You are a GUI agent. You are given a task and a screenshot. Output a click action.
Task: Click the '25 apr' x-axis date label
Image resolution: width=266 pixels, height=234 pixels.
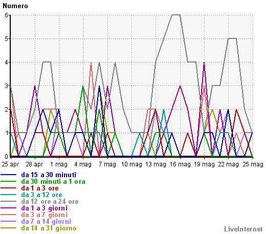10,164
